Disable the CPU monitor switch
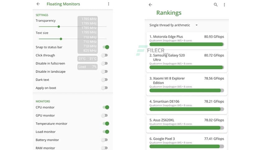The height and width of the screenshot is (150, 260). click(x=106, y=107)
